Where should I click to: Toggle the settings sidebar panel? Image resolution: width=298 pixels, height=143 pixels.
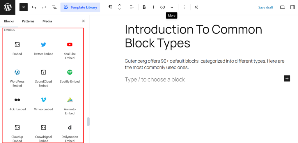pos(292,7)
